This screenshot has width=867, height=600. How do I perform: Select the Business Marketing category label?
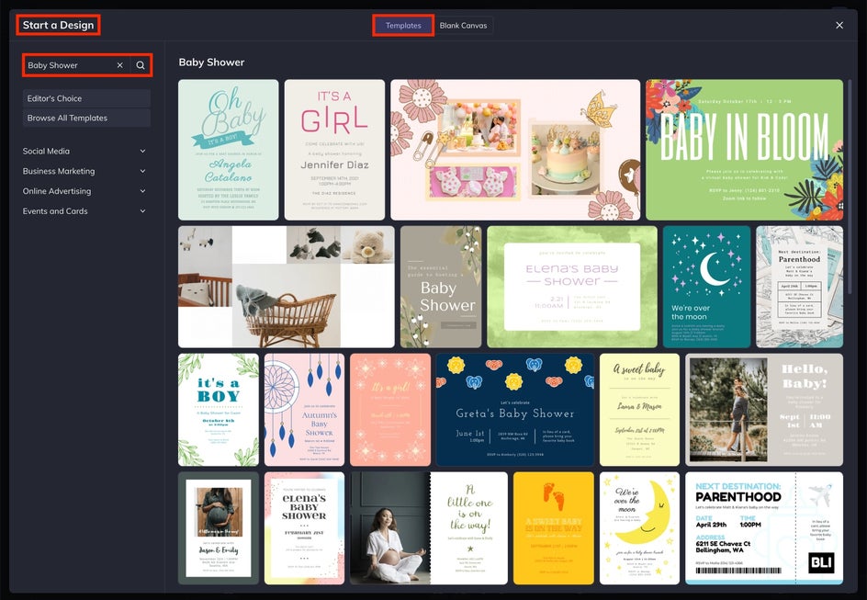pyautogui.click(x=59, y=171)
